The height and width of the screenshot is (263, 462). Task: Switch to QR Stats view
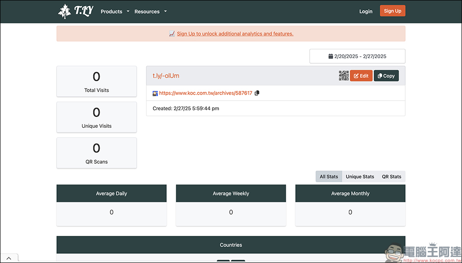[x=391, y=177]
